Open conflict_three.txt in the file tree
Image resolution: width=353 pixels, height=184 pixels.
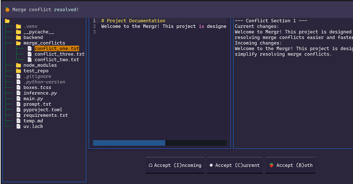click(59, 54)
